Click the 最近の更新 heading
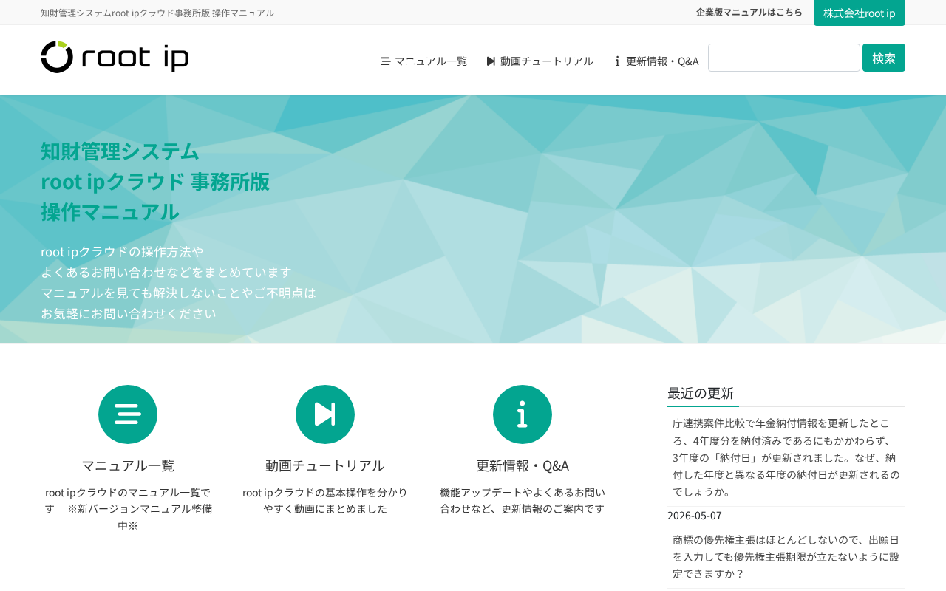Image resolution: width=946 pixels, height=591 pixels. (x=701, y=393)
